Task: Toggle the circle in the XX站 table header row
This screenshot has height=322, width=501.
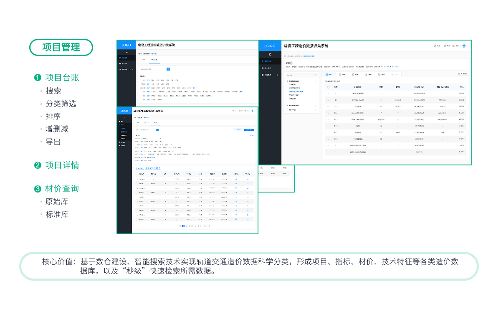Action: 328,87
